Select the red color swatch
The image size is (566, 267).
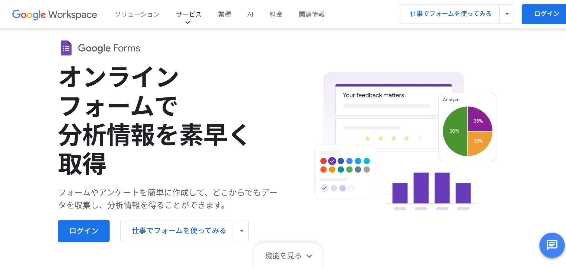pyautogui.click(x=323, y=161)
